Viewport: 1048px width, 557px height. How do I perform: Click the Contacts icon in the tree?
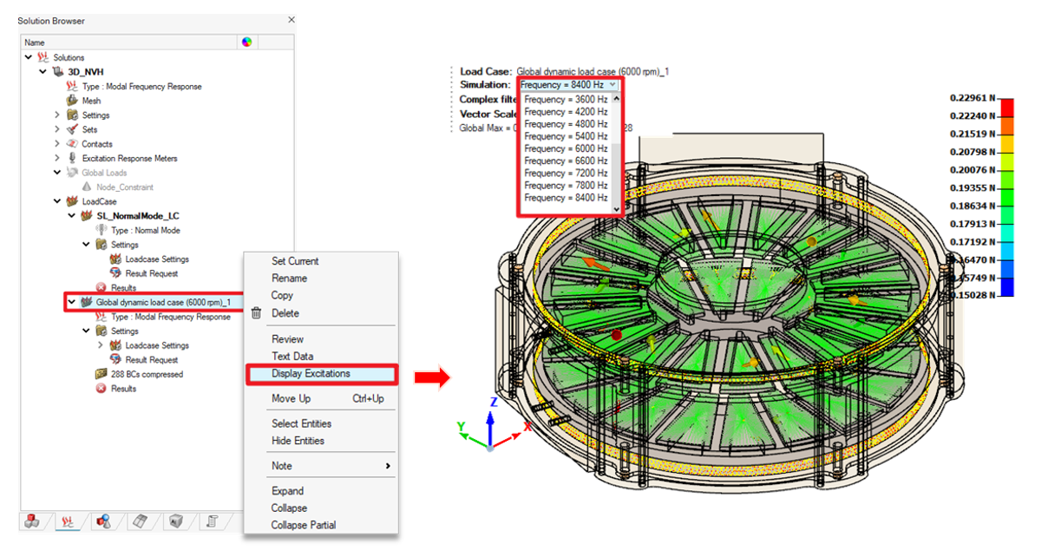73,144
